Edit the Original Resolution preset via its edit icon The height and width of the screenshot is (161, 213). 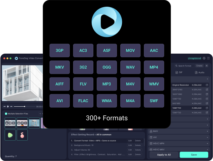click(207, 85)
